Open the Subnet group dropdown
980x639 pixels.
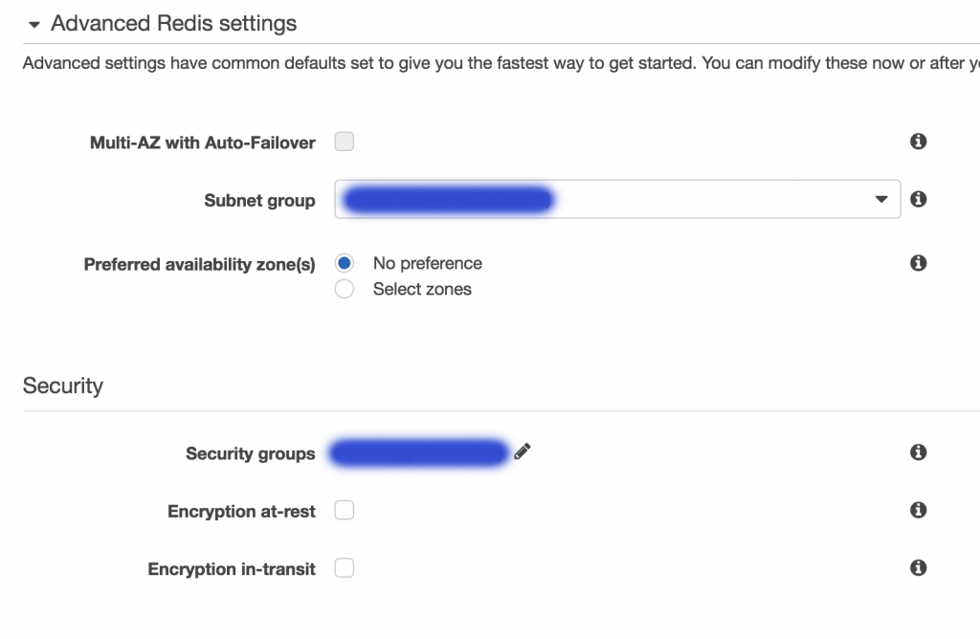click(x=617, y=199)
